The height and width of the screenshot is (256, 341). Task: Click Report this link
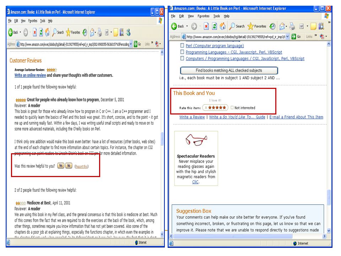82,166
